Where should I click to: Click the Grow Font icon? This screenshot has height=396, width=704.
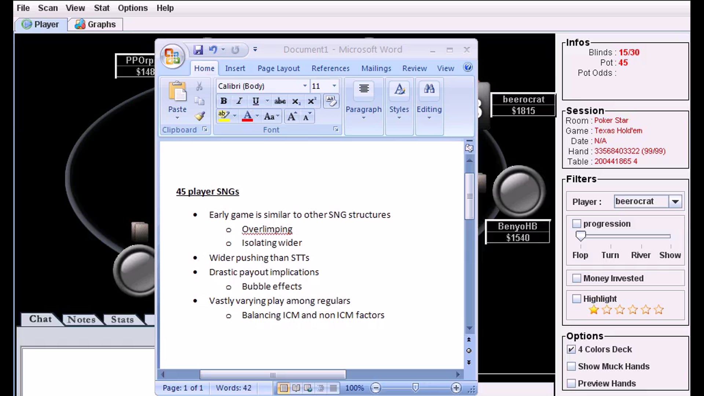pos(292,117)
